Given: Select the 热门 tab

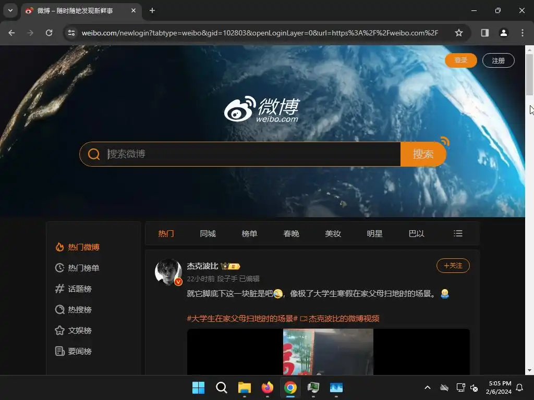Looking at the screenshot, I should 166,234.
